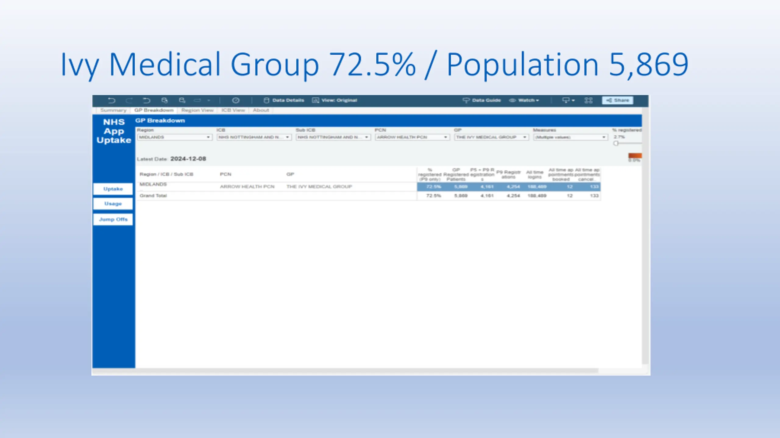The height and width of the screenshot is (438, 780).
Task: Click the greyed-out Redo arrow
Action: tap(129, 100)
